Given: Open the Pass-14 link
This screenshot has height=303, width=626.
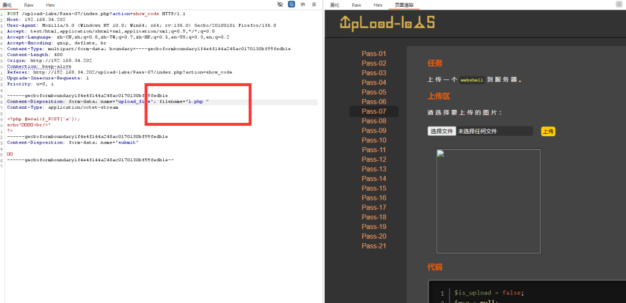Looking at the screenshot, I should click(374, 178).
